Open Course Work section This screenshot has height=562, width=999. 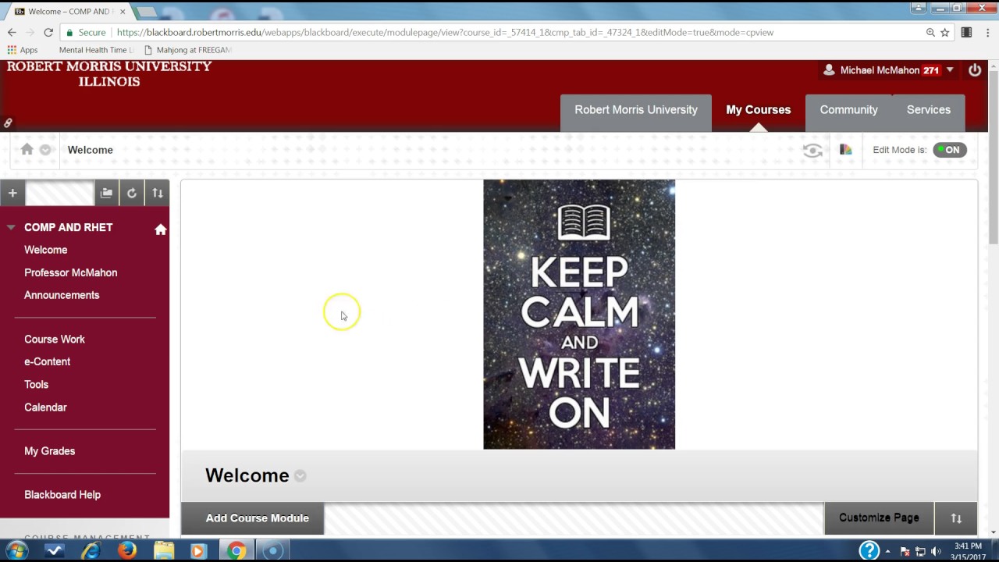pyautogui.click(x=55, y=340)
